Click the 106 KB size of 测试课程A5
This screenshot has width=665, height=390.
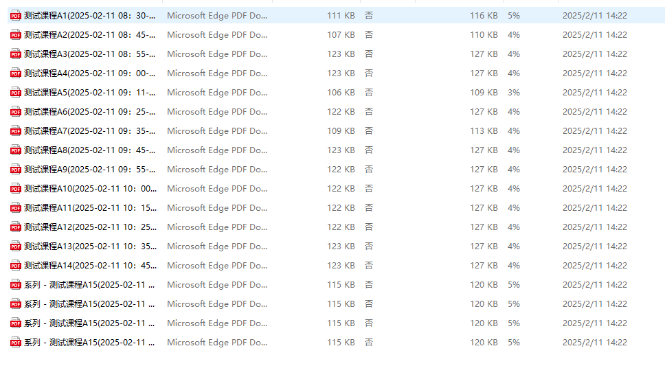[341, 93]
